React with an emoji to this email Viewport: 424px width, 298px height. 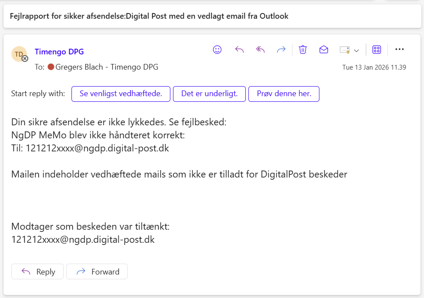point(217,50)
